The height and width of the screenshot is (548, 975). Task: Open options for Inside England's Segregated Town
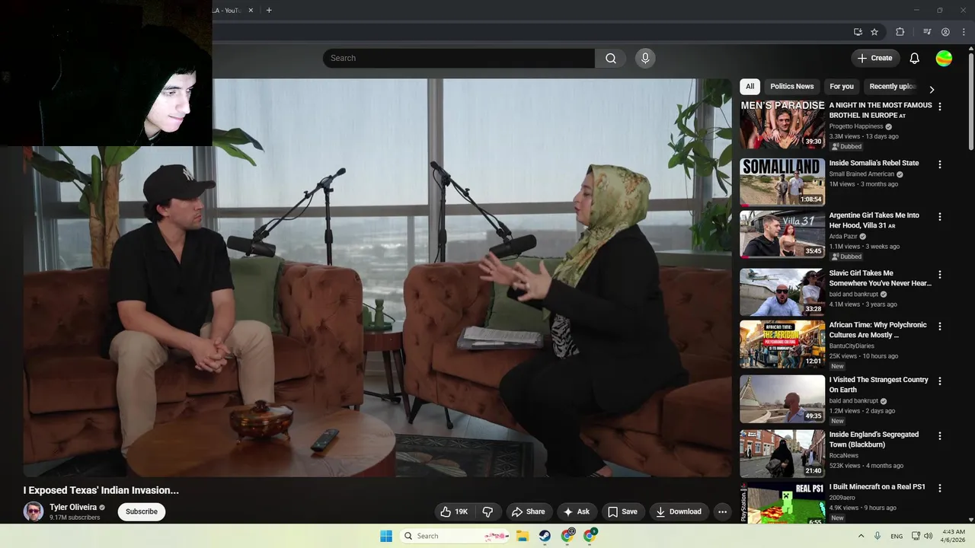pos(939,436)
